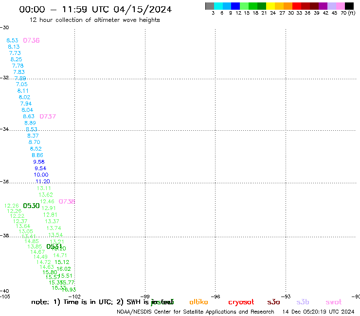Image resolution: width=360 pixels, height=316 pixels.
Task: Click the wave height value 8.04
Action: (27, 110)
